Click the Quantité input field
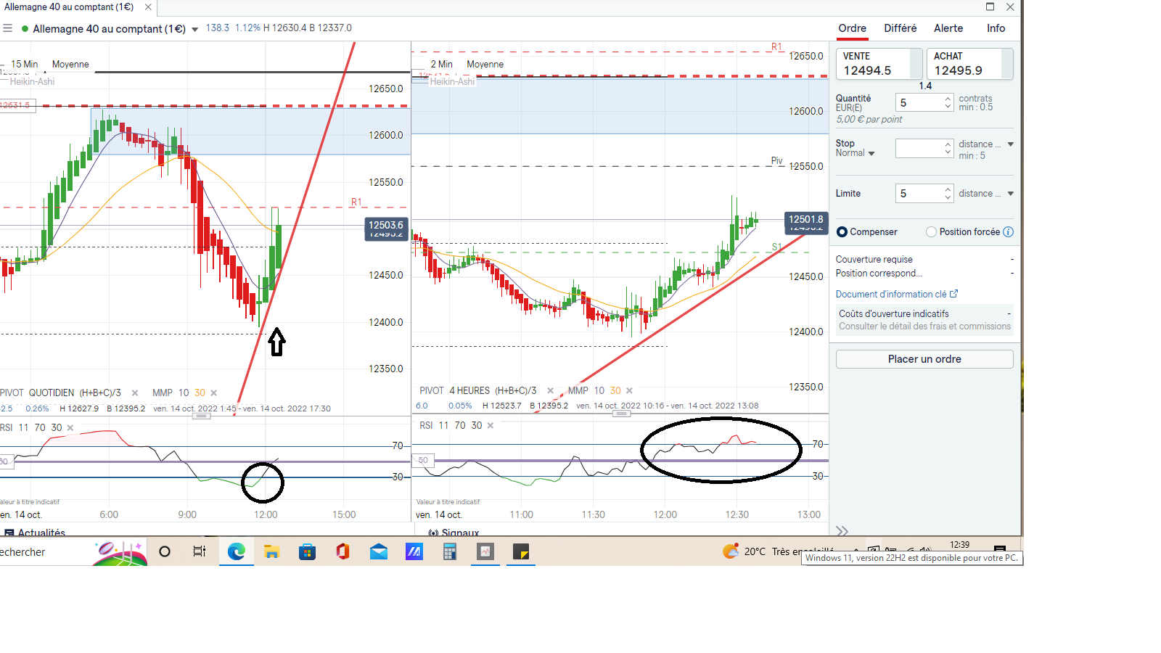1161x653 pixels. click(x=919, y=103)
